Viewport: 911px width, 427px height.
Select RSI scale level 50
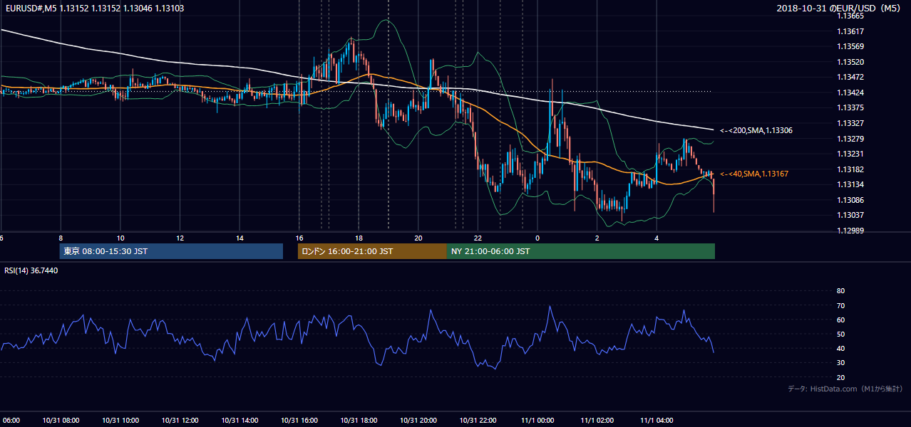tap(840, 334)
